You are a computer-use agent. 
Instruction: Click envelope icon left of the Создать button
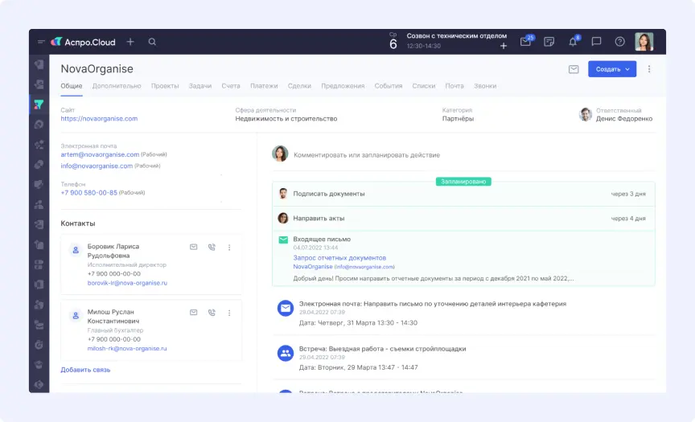[574, 69]
